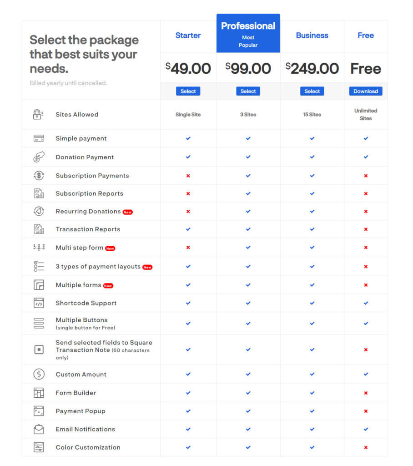
Task: Select the chart icon beside Subscription Reports
Action: point(39,193)
